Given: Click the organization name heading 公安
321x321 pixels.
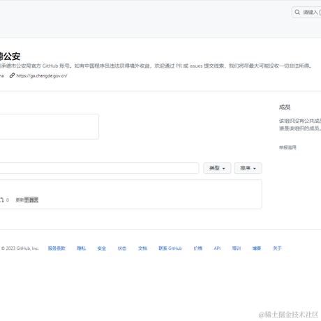Looking at the screenshot, I should pos(10,56).
